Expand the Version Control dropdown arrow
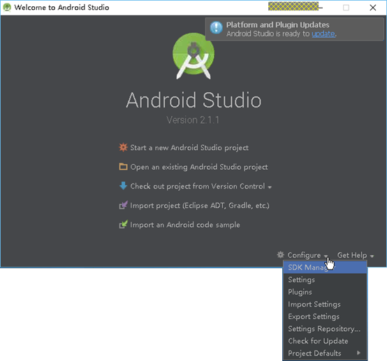387x361 pixels. point(270,187)
